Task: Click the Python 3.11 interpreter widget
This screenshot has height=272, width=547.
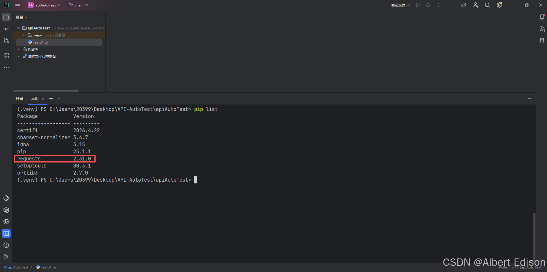Action: pyautogui.click(x=520, y=267)
